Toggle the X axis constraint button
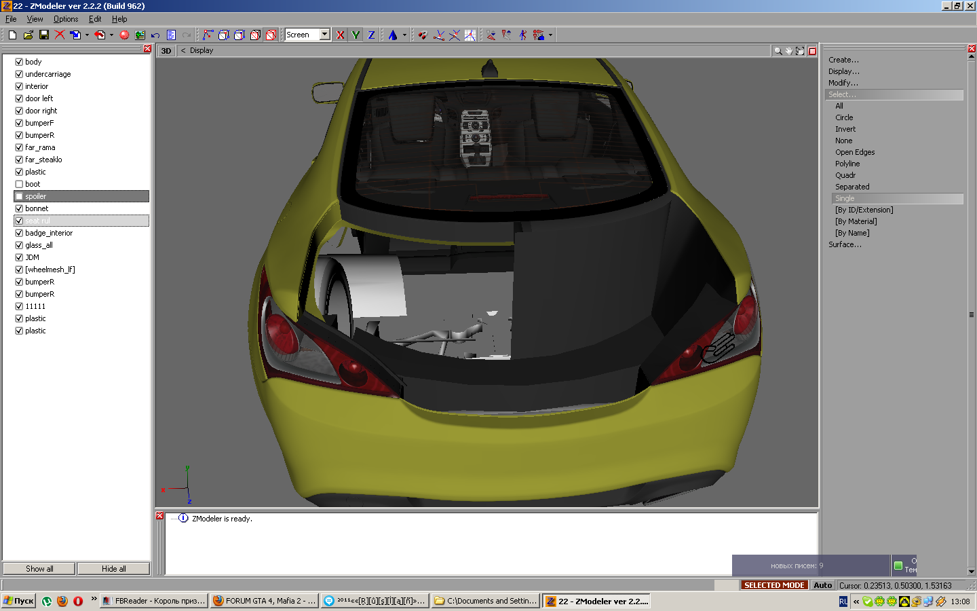977x611 pixels. point(341,35)
